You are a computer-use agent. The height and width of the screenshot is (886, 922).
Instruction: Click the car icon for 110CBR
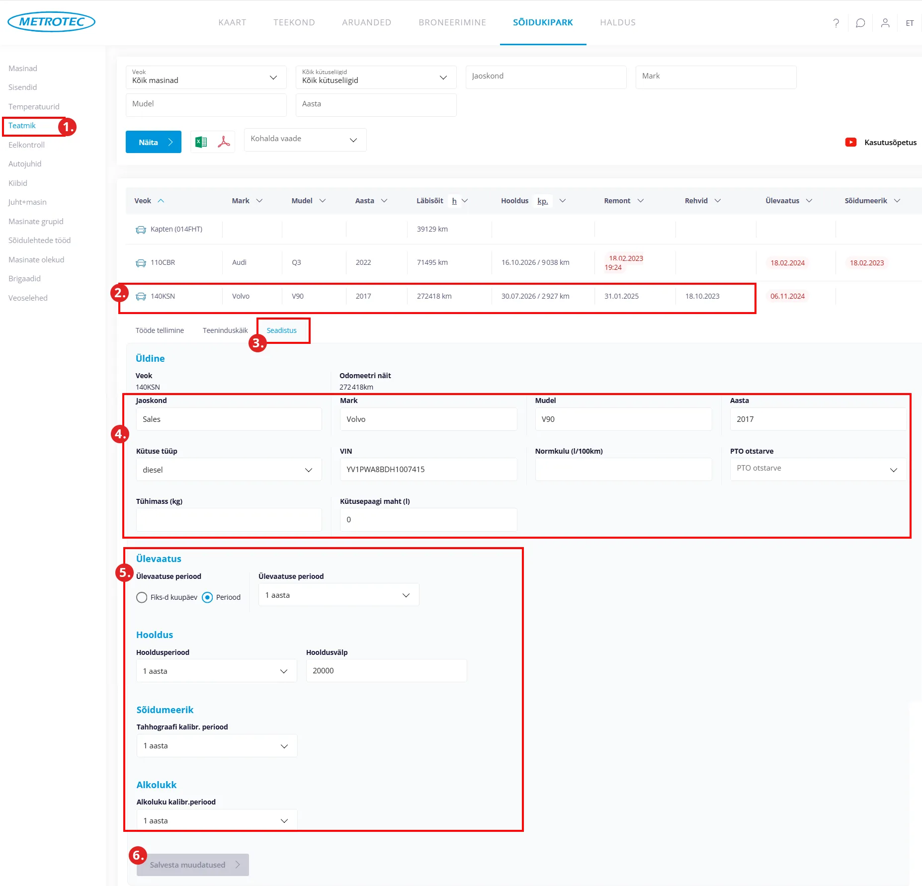coord(141,263)
